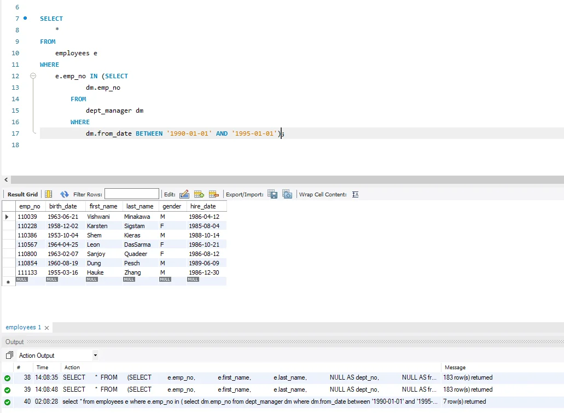
Task: Export recordset to external file
Action: pos(272,194)
